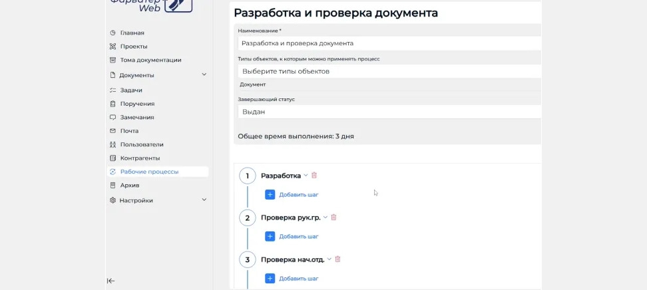Click the plus icon under Проверка нач.отд.
This screenshot has width=647, height=290.
point(270,279)
